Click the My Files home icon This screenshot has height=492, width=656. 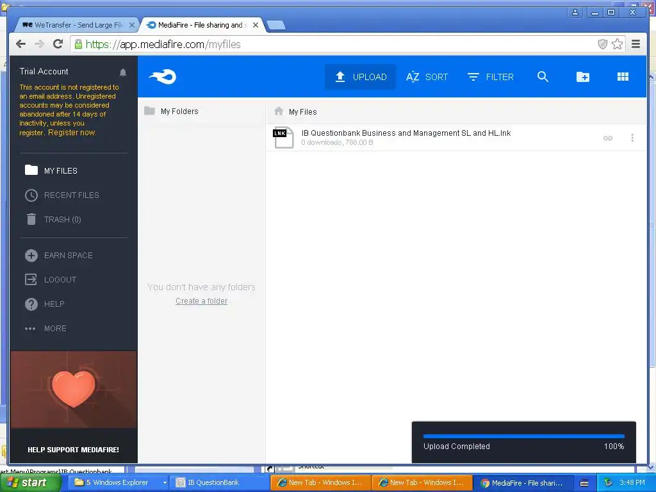279,111
